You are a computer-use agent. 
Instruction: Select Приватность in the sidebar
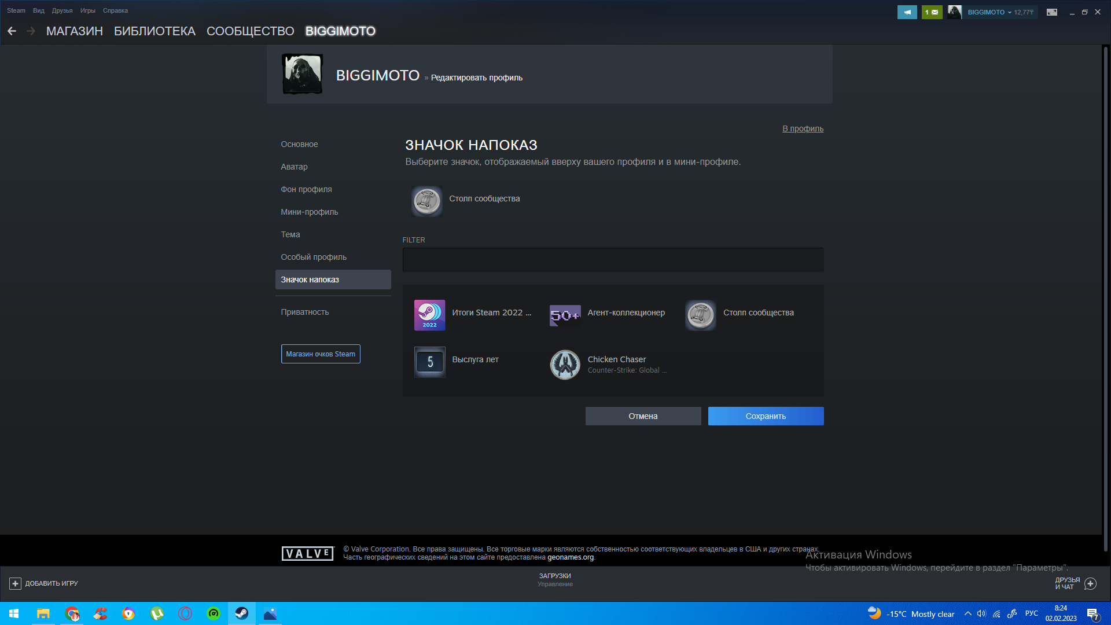click(304, 312)
